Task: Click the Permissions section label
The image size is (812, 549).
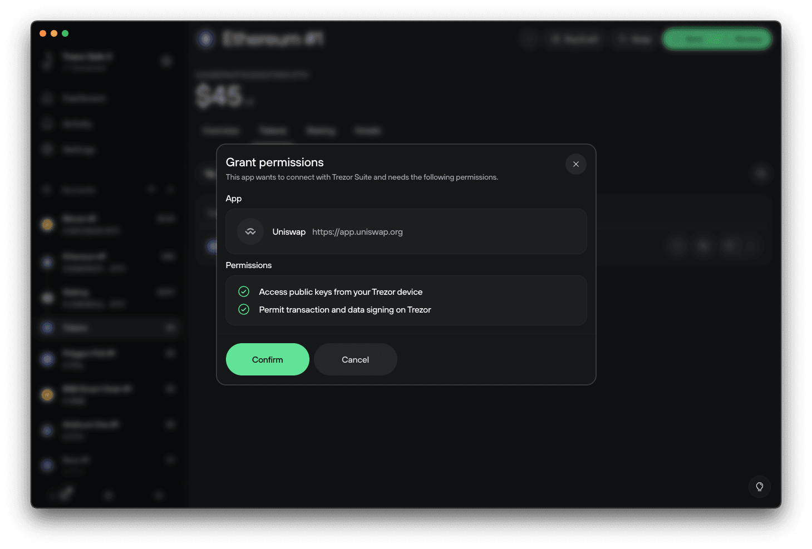Action: (x=249, y=265)
